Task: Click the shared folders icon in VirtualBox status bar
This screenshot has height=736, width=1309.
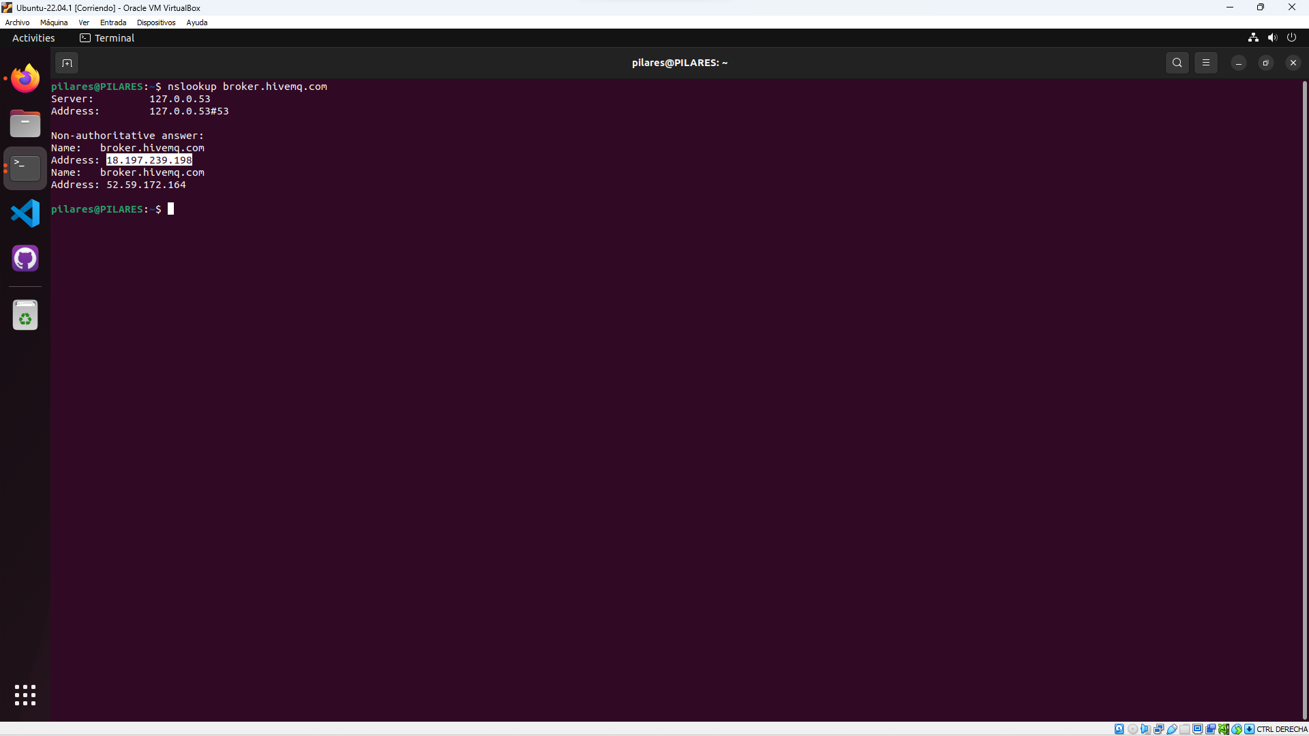Action: (1185, 729)
